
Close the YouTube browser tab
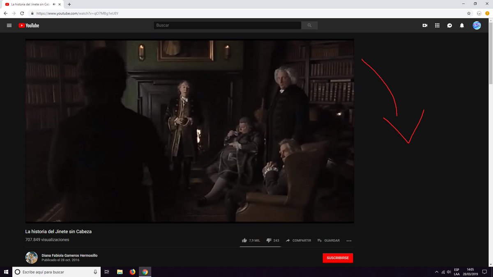tap(60, 4)
